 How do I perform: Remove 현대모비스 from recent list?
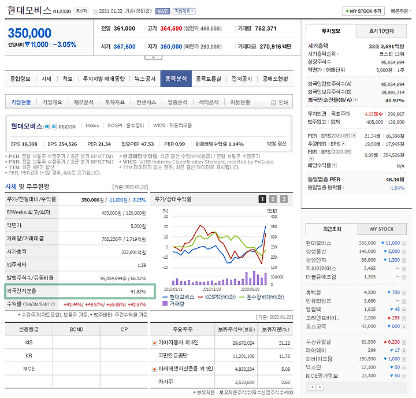(x=404, y=244)
